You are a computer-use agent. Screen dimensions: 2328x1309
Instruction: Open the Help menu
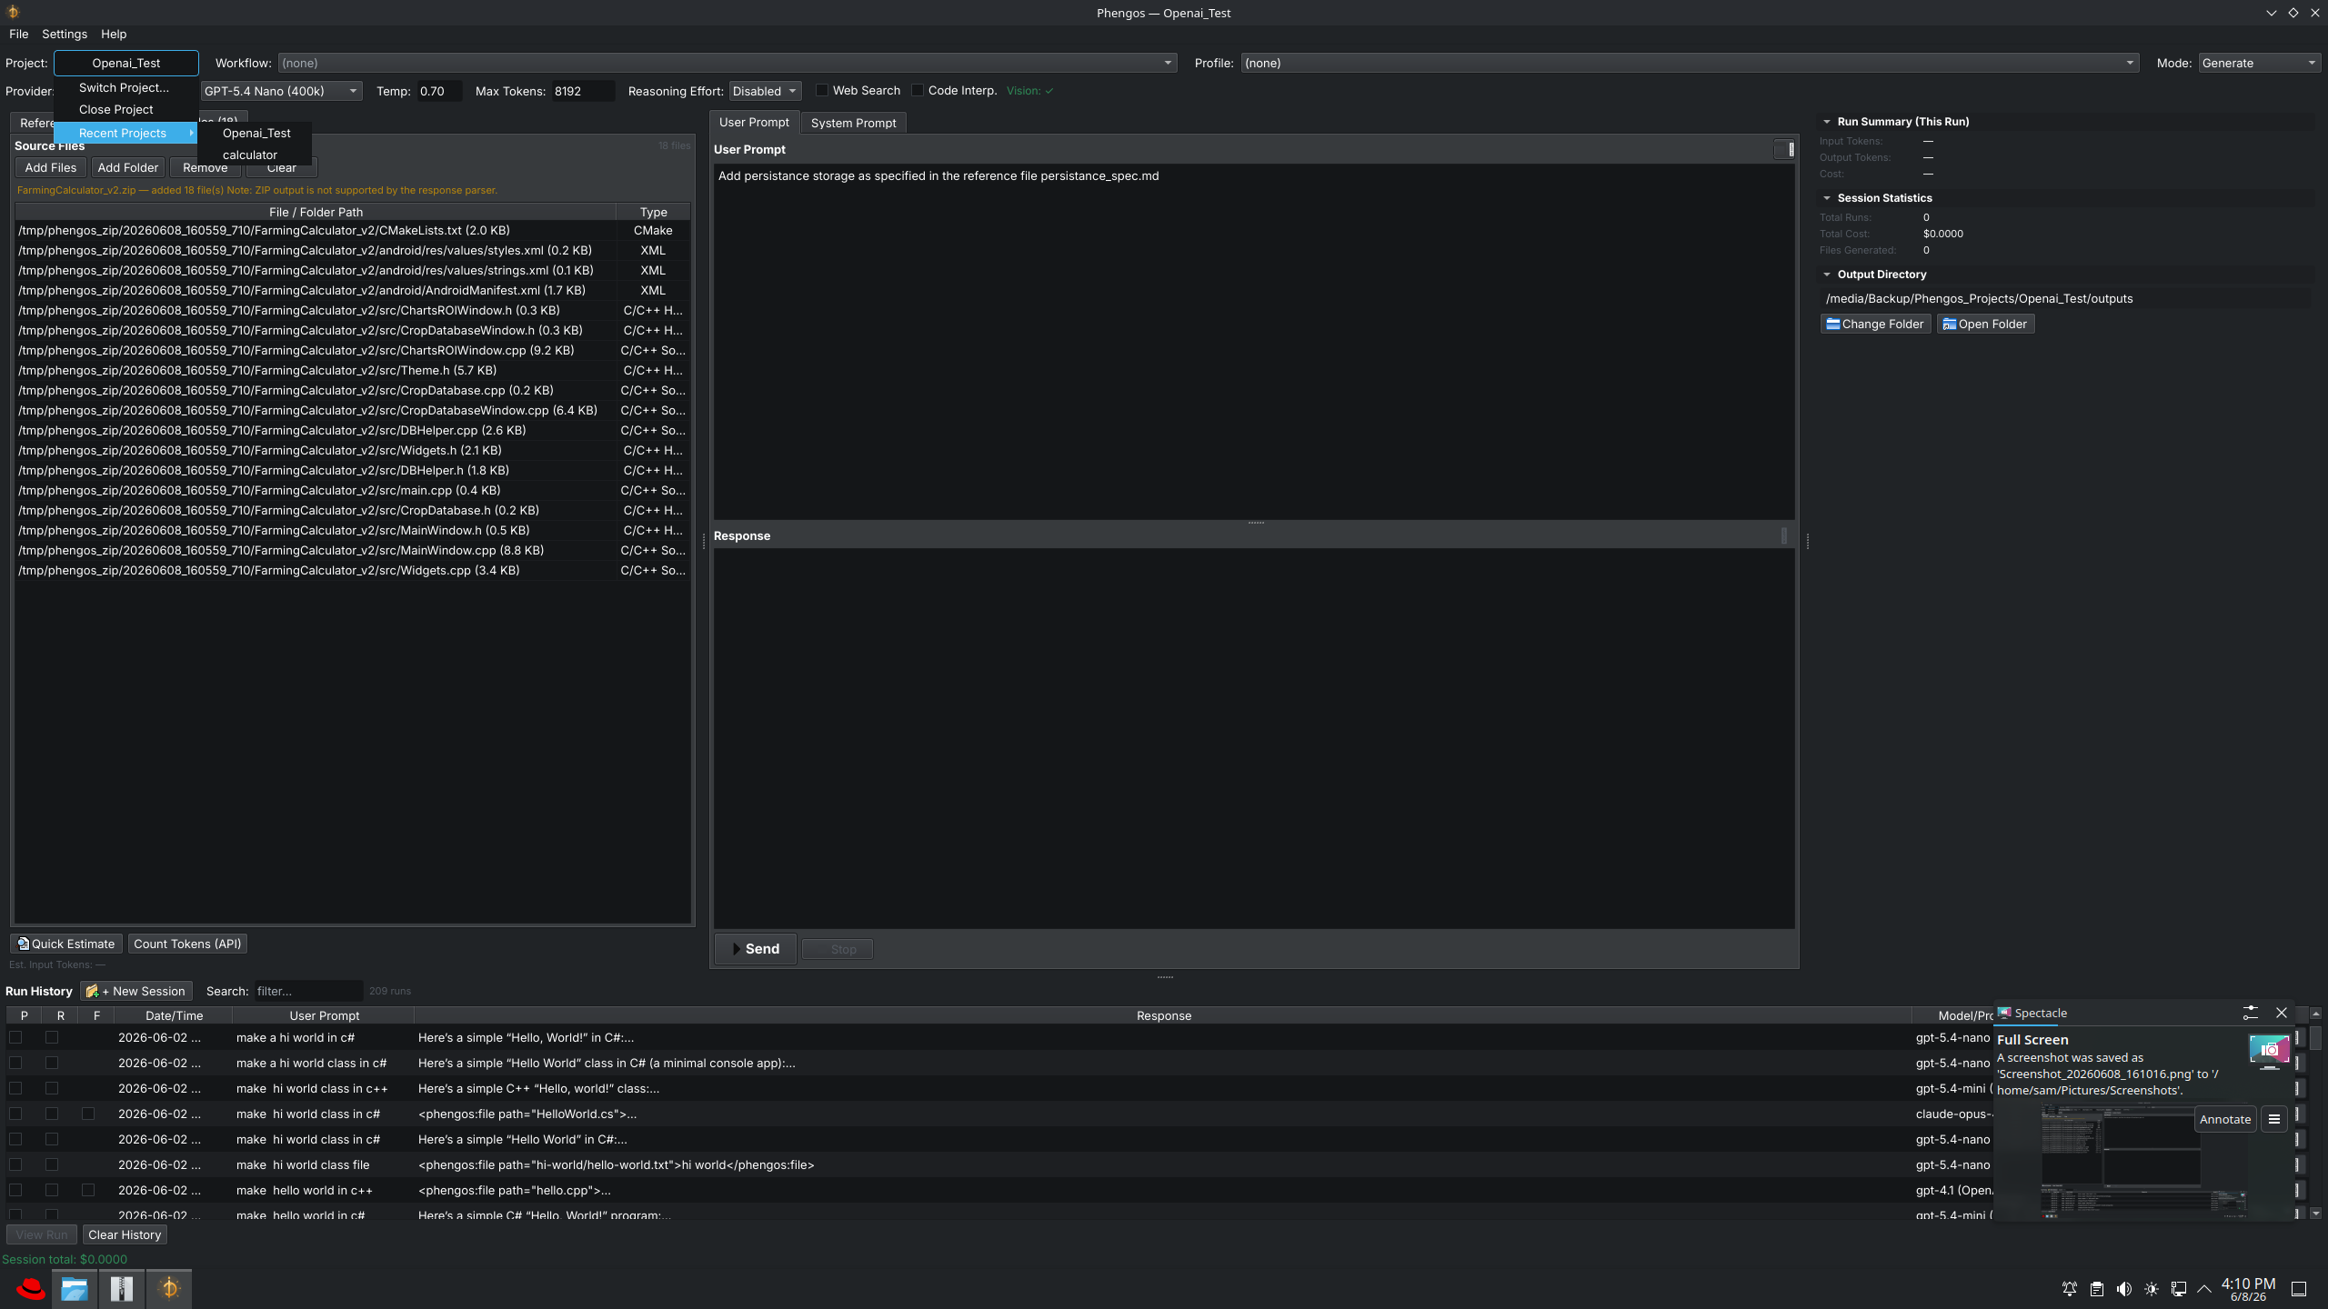pyautogui.click(x=114, y=34)
